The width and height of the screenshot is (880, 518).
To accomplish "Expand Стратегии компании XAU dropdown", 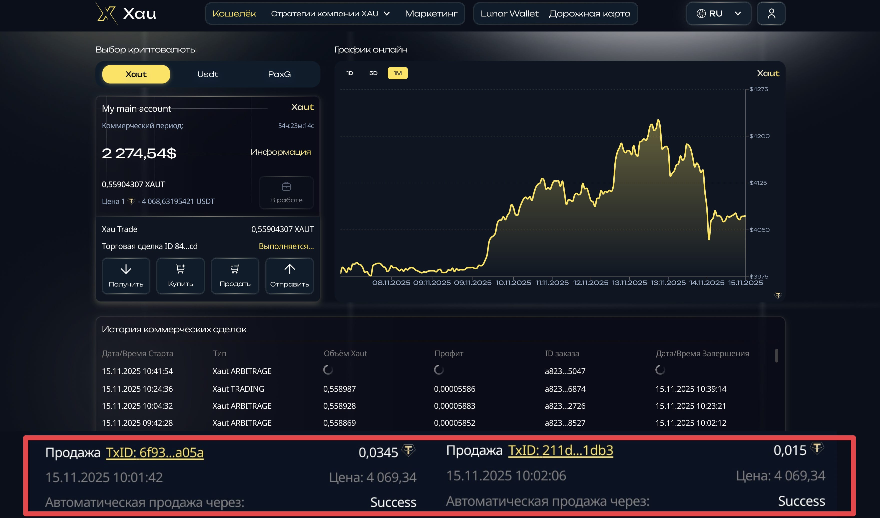I will point(330,13).
